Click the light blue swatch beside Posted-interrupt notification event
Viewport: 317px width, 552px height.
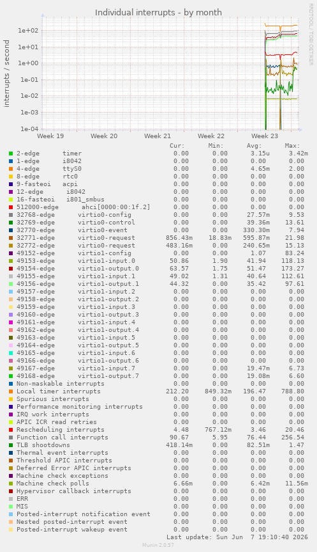(x=11, y=514)
